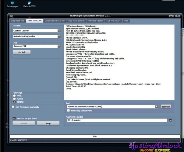Select the NAND storage radio button

pyautogui.click(x=14, y=99)
